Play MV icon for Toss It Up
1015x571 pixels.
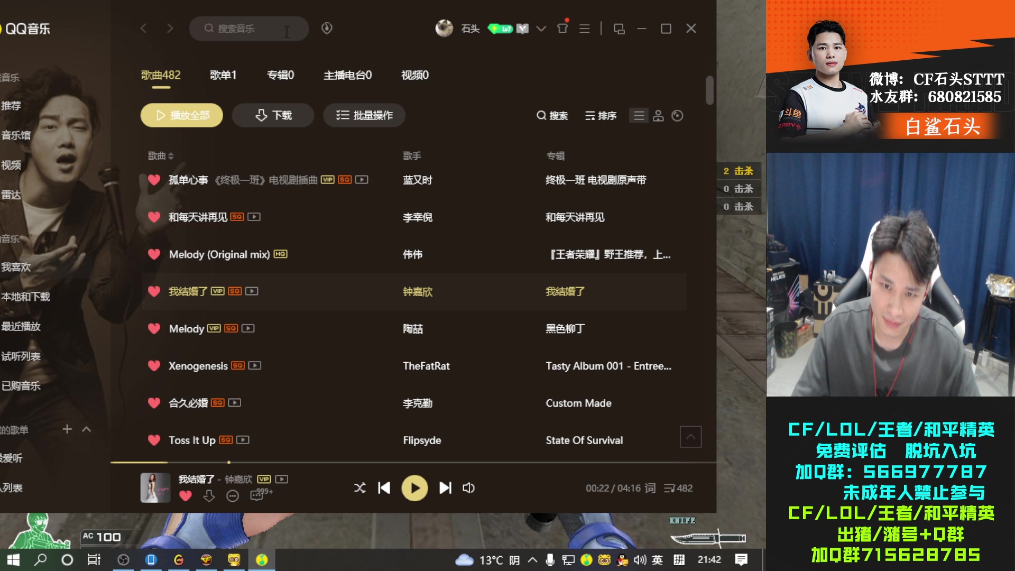pos(243,440)
